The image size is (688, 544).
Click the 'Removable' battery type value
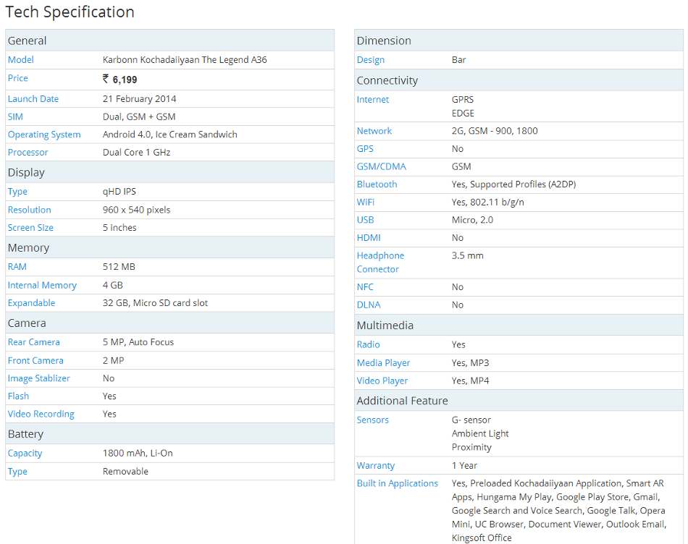click(x=125, y=471)
